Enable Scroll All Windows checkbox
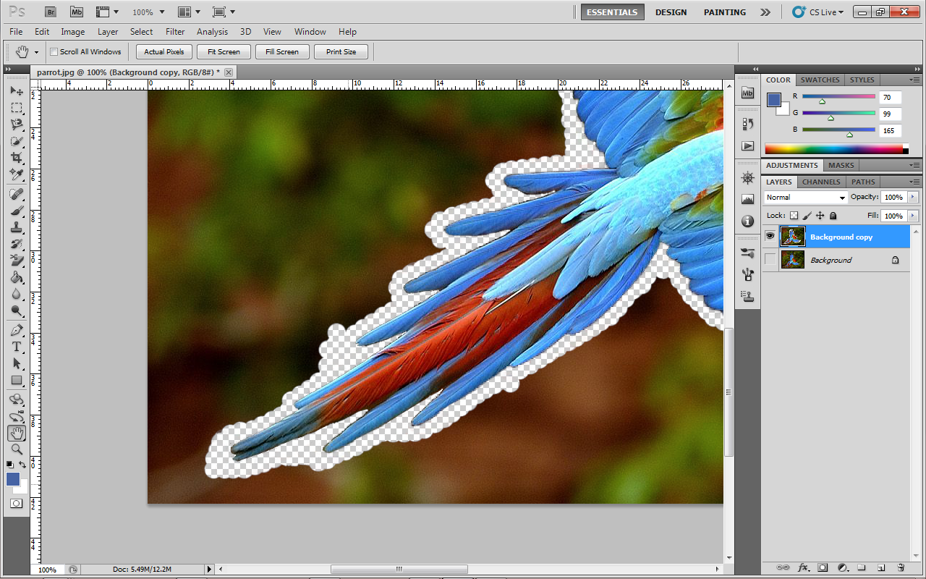The image size is (926, 579). [x=54, y=52]
